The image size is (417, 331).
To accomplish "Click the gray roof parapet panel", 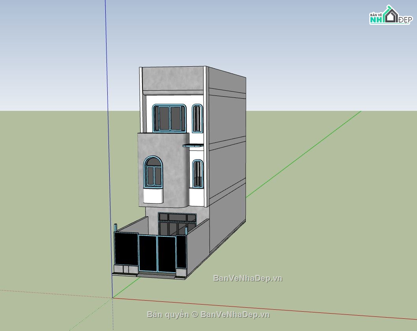I will coord(173,79).
